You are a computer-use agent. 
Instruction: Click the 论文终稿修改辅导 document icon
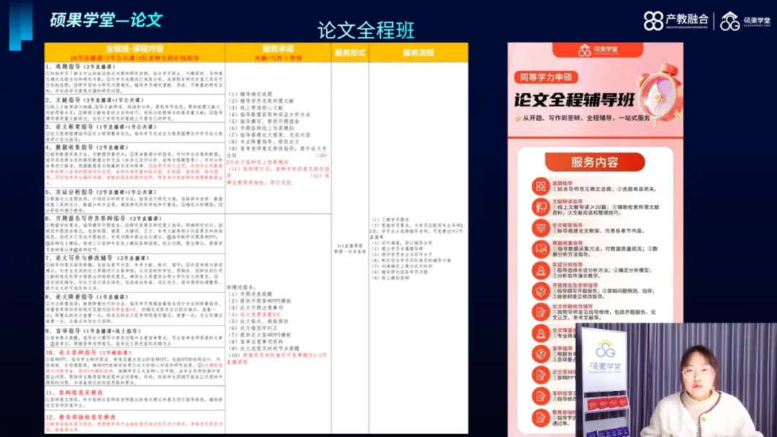coord(540,312)
